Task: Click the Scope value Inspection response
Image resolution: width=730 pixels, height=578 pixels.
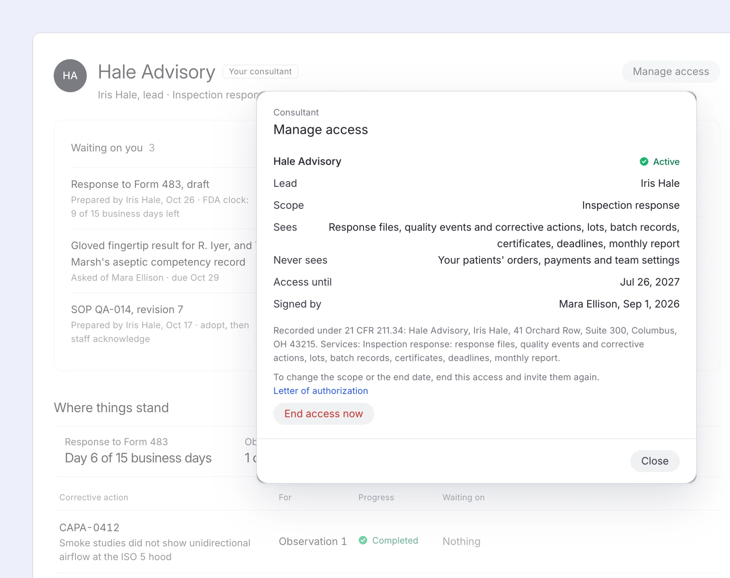Action: (x=631, y=205)
